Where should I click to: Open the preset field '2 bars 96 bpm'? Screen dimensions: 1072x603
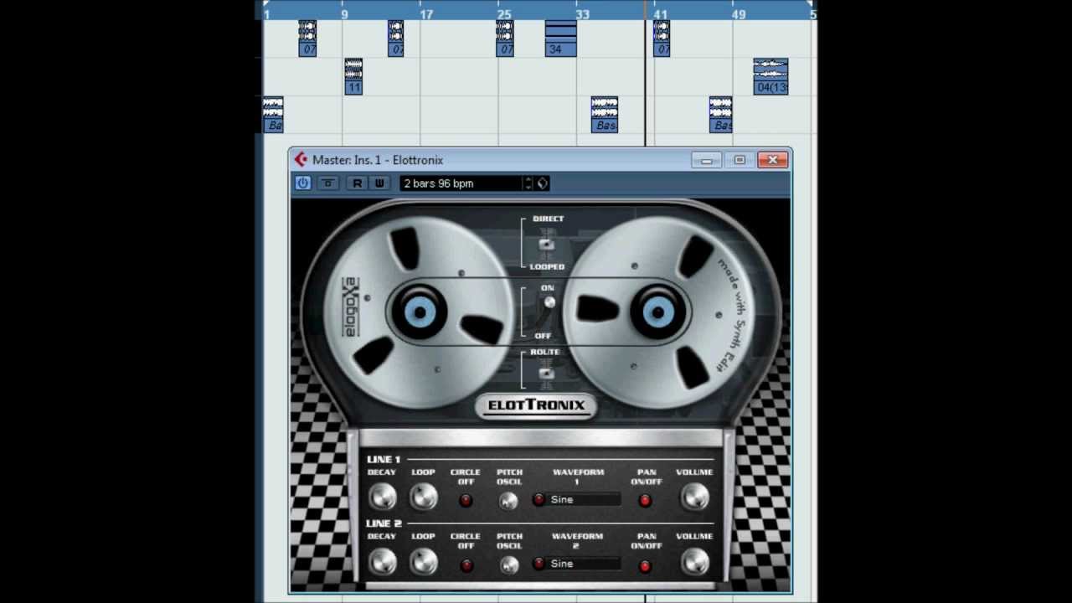point(461,183)
